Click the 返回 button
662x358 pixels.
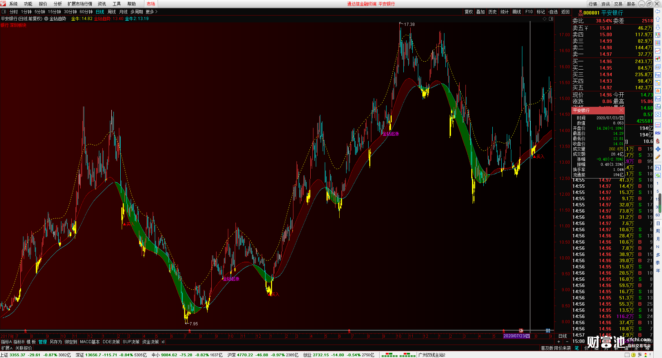pos(565,12)
